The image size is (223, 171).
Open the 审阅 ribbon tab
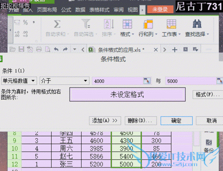pyautogui.click(x=119, y=10)
